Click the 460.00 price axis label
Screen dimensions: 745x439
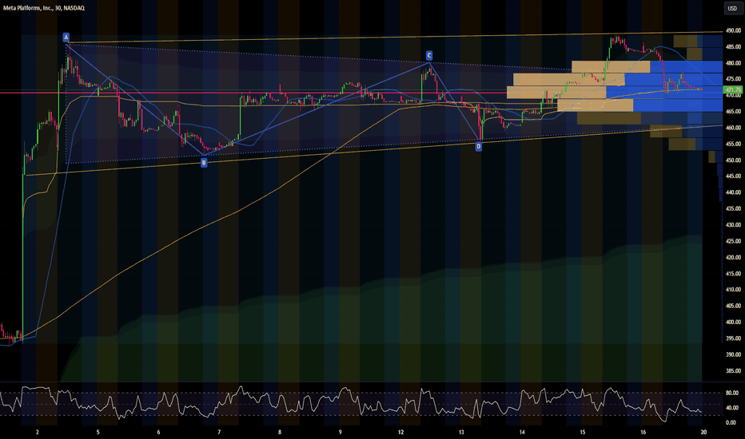pos(733,128)
